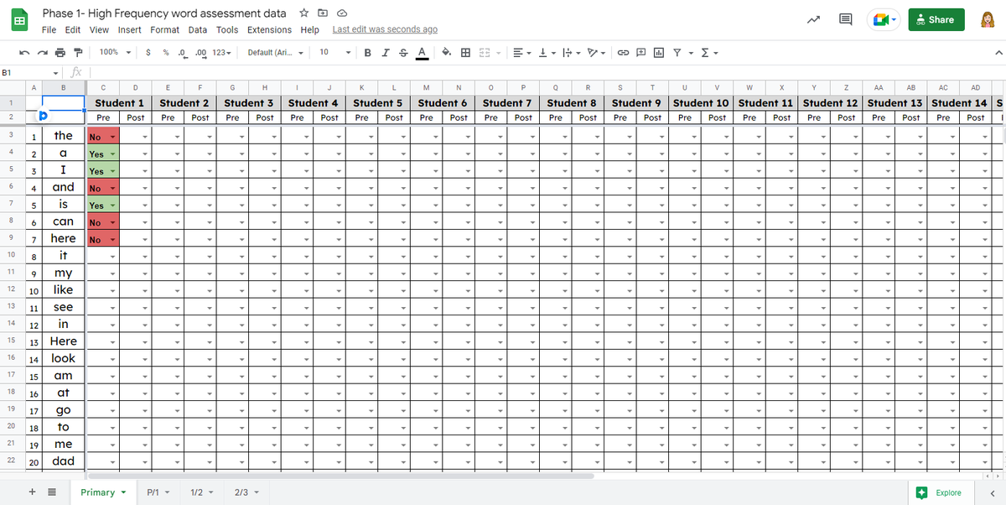Open the zoom 100% dropdown
The image size is (1006, 505).
(116, 52)
